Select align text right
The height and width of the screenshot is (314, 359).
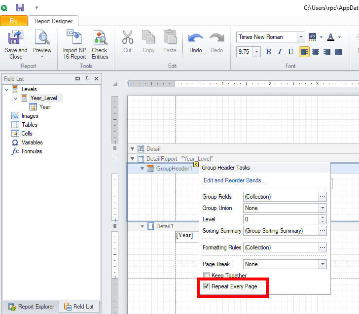pos(327,52)
